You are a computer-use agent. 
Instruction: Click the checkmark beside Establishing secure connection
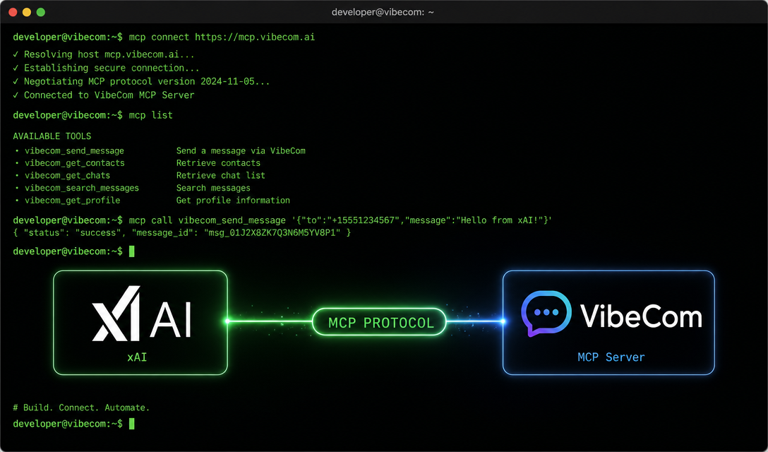16,68
